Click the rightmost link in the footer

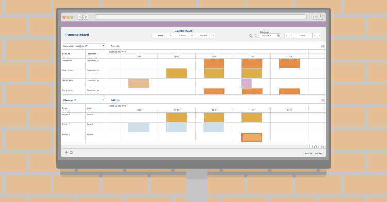[x=319, y=153]
